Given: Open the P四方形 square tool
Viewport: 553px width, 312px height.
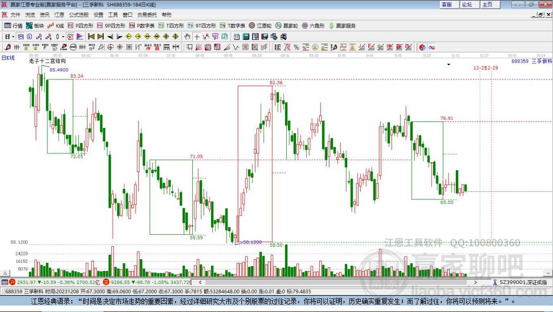Looking at the screenshot, I should [x=80, y=25].
